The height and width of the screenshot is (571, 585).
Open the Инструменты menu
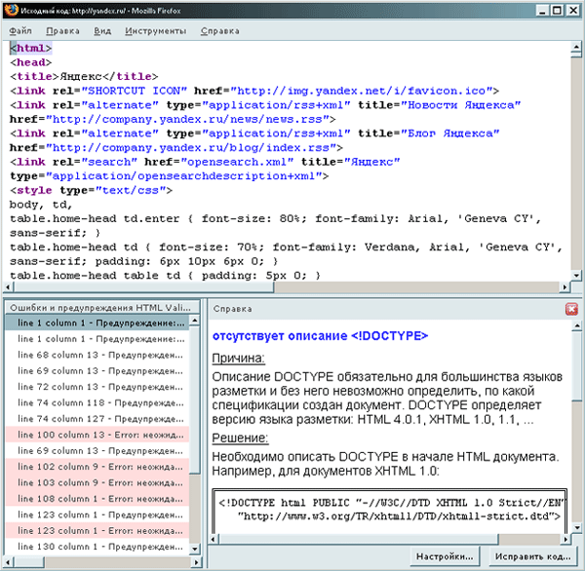[x=156, y=30]
